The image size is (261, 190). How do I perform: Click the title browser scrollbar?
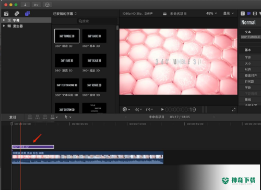coord(117,28)
